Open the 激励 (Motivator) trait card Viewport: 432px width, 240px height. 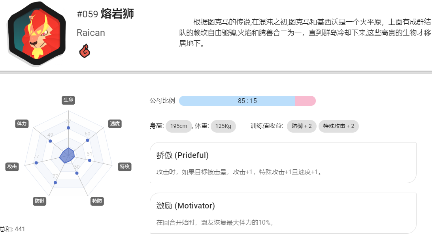pos(283,213)
